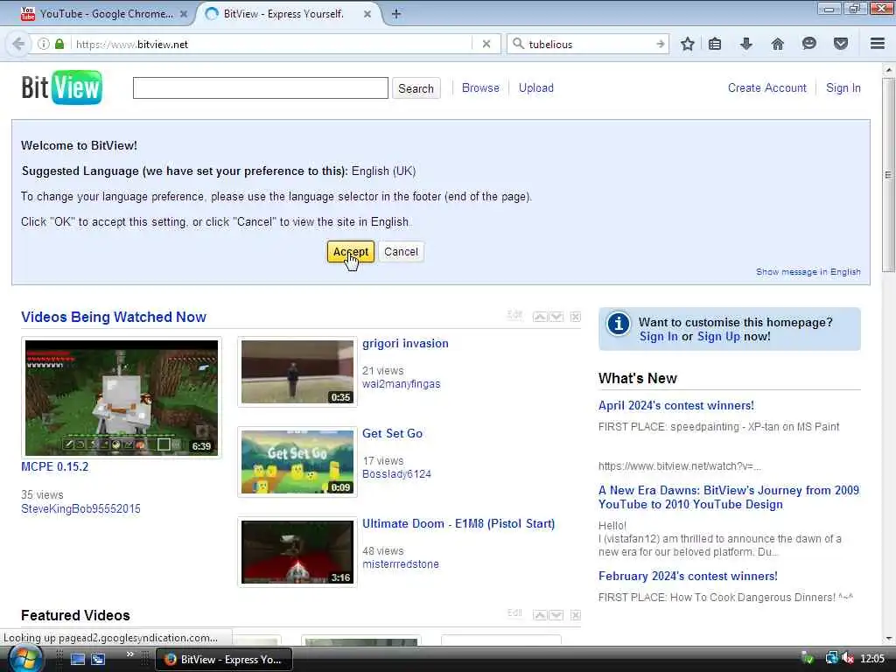Click the network tray icon
Image resolution: width=896 pixels, height=672 pixels.
pyautogui.click(x=831, y=659)
